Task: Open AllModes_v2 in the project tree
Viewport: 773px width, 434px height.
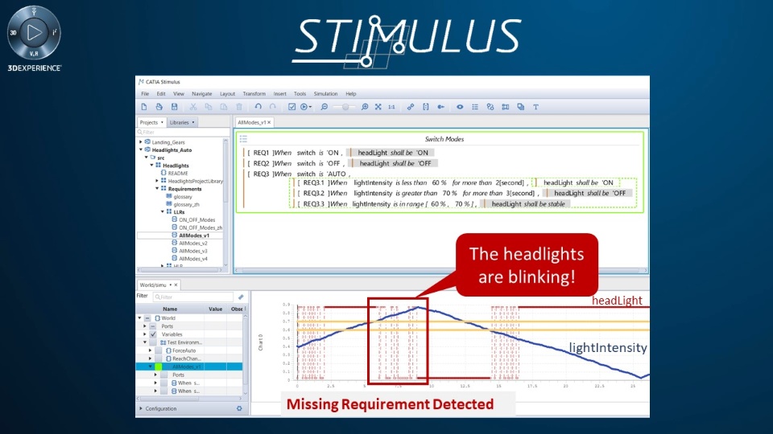Action: [x=192, y=243]
